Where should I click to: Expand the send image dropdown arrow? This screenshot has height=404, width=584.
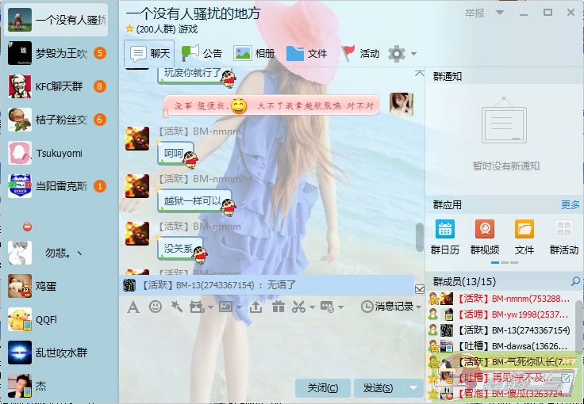(239, 307)
